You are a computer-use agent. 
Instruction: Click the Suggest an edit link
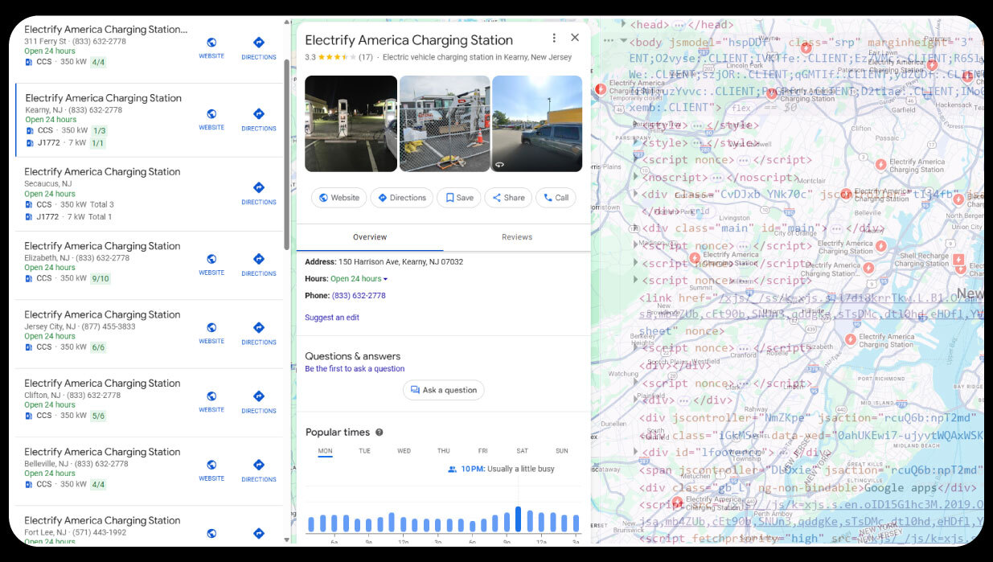tap(332, 318)
